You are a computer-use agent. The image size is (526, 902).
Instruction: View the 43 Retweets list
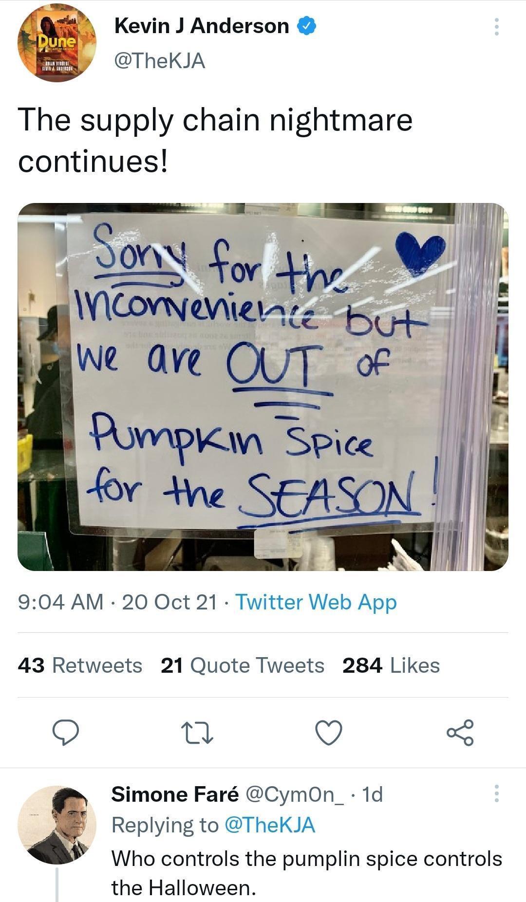click(80, 665)
